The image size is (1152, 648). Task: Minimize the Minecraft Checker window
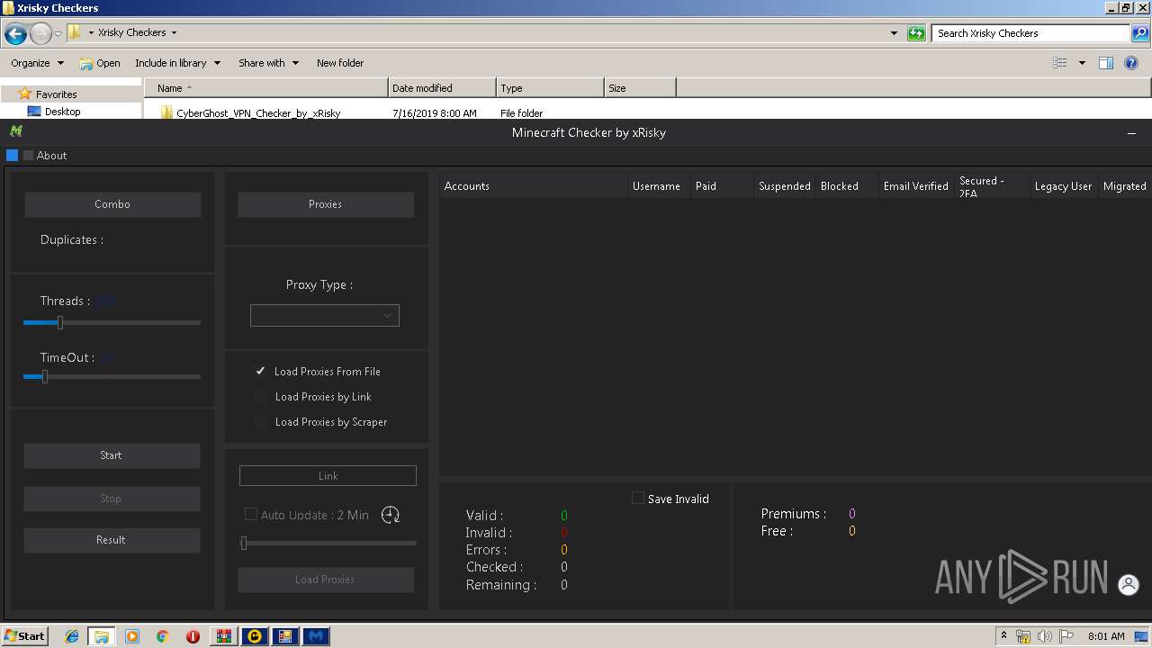(1131, 133)
